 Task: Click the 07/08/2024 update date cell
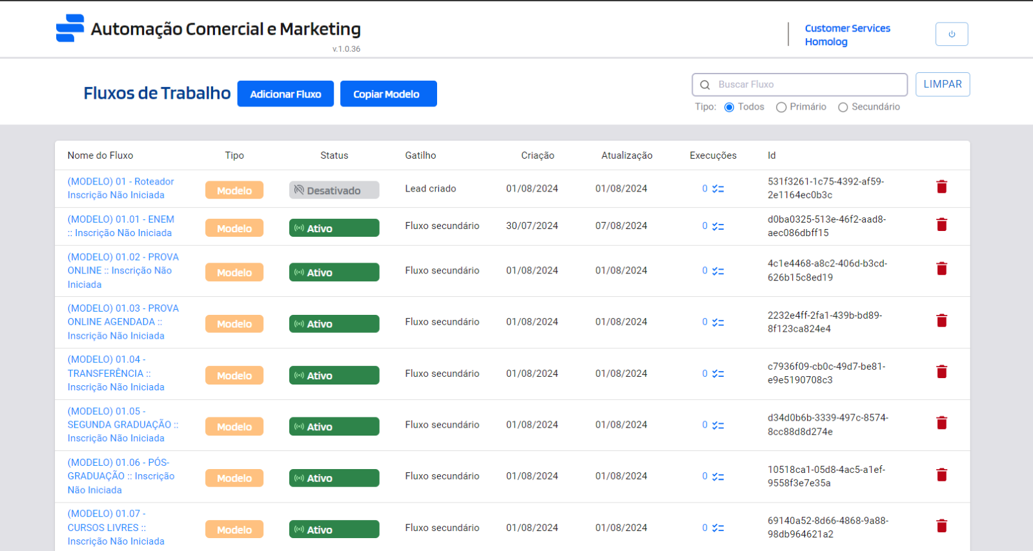(621, 226)
